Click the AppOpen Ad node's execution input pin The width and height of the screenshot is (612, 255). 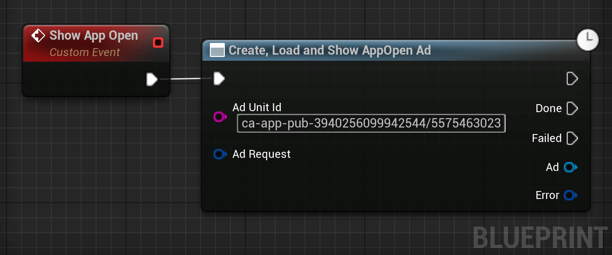[x=219, y=79]
